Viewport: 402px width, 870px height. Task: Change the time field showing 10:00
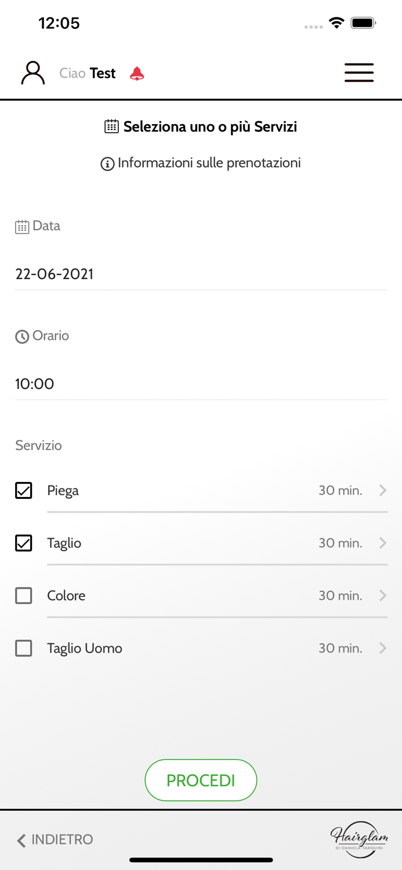coord(200,383)
